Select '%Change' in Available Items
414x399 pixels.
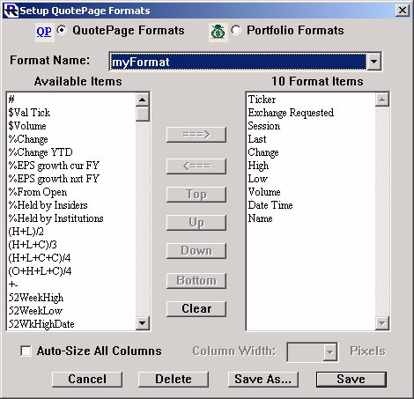tap(71, 139)
